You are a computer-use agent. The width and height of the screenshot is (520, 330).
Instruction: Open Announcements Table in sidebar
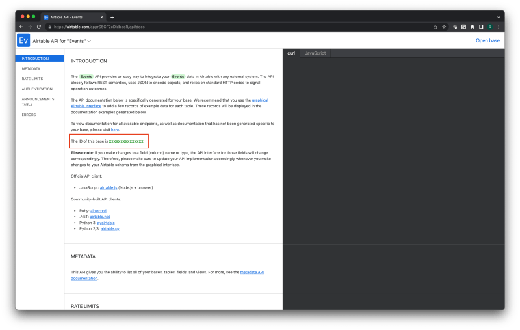point(38,102)
